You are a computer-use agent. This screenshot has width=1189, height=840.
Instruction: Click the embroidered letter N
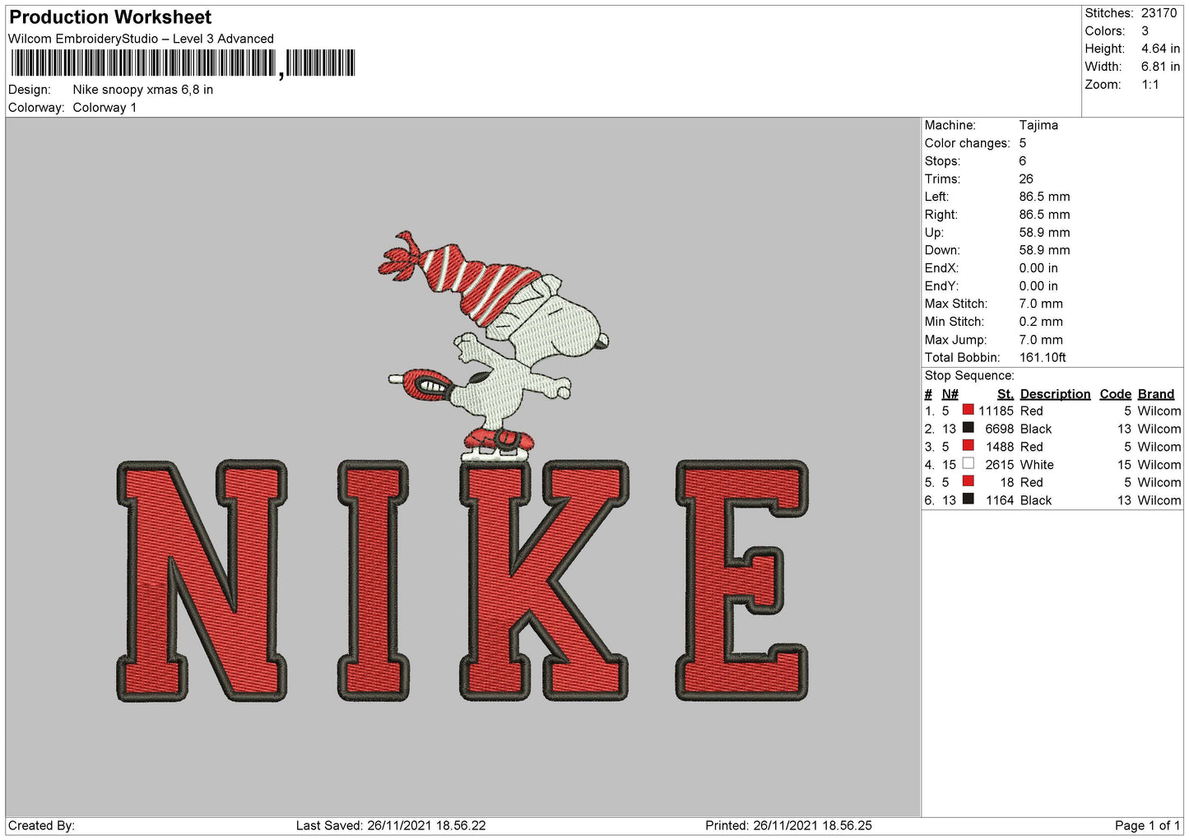202,581
